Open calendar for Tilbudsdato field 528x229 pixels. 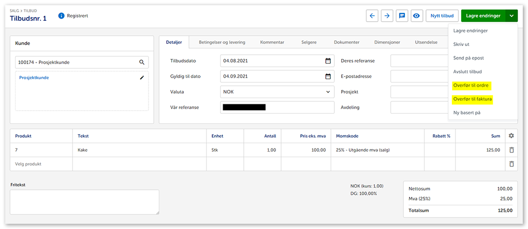[328, 61]
